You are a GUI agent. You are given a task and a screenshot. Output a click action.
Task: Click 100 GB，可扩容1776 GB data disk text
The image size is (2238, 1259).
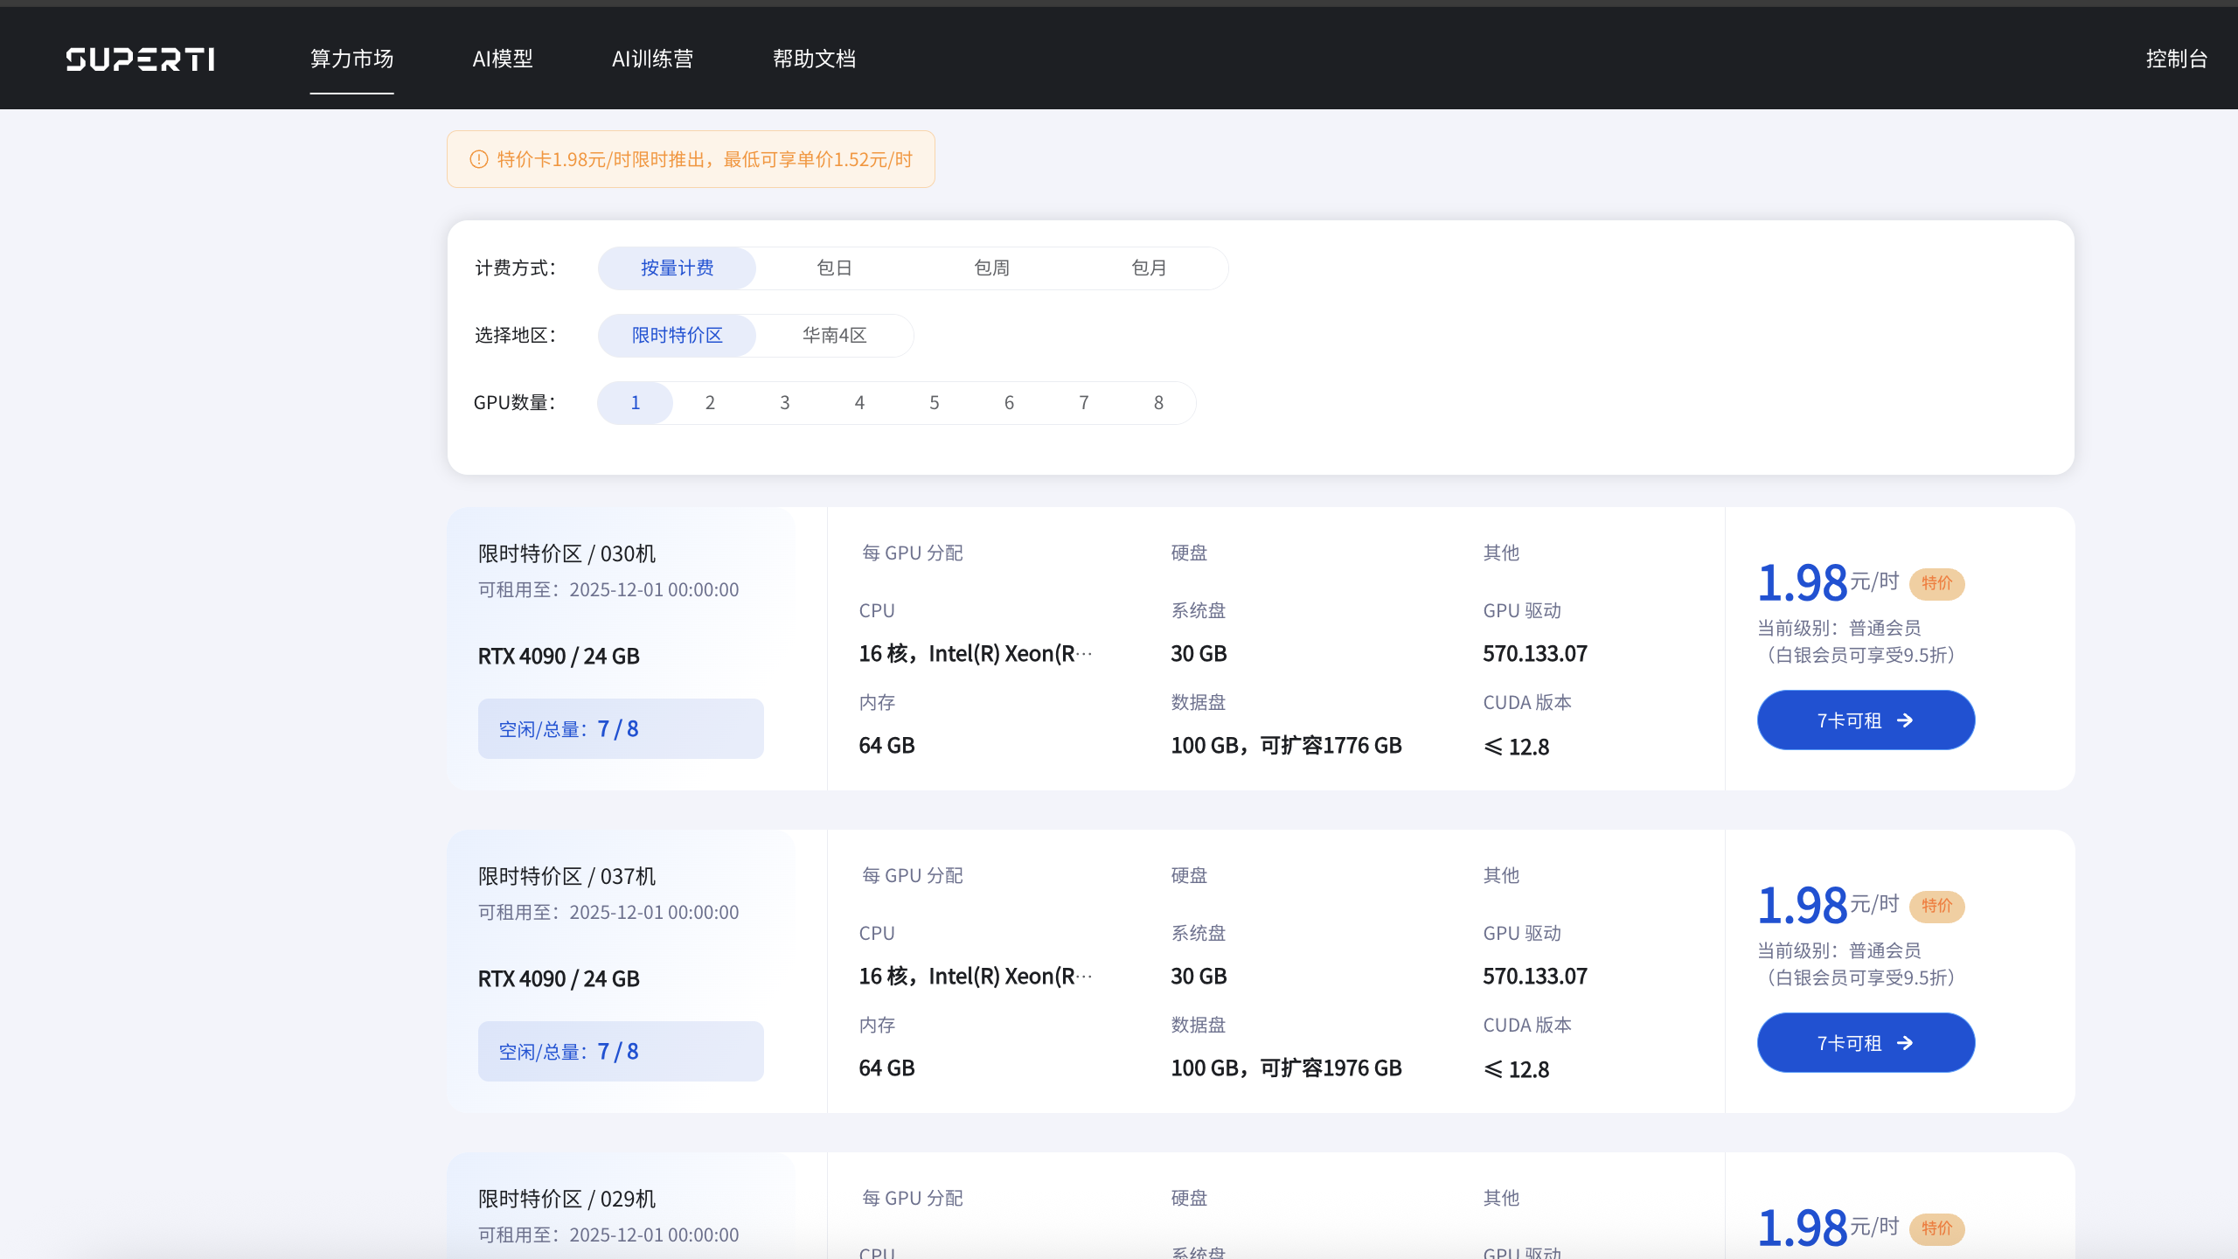pyautogui.click(x=1286, y=746)
